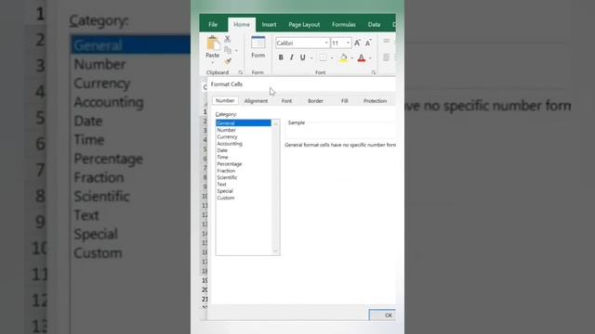The image size is (595, 334).
Task: Click the category list scrollbar down arrow
Action: 275,250
